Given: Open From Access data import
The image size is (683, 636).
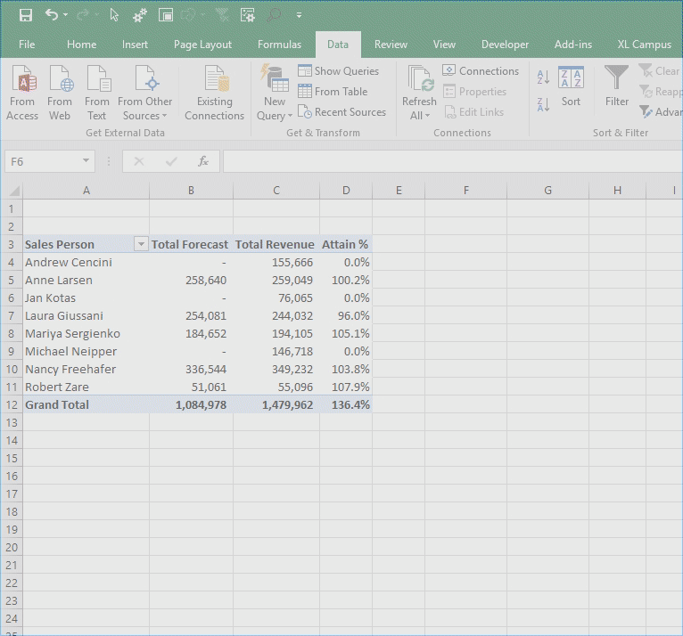Looking at the screenshot, I should (22, 93).
